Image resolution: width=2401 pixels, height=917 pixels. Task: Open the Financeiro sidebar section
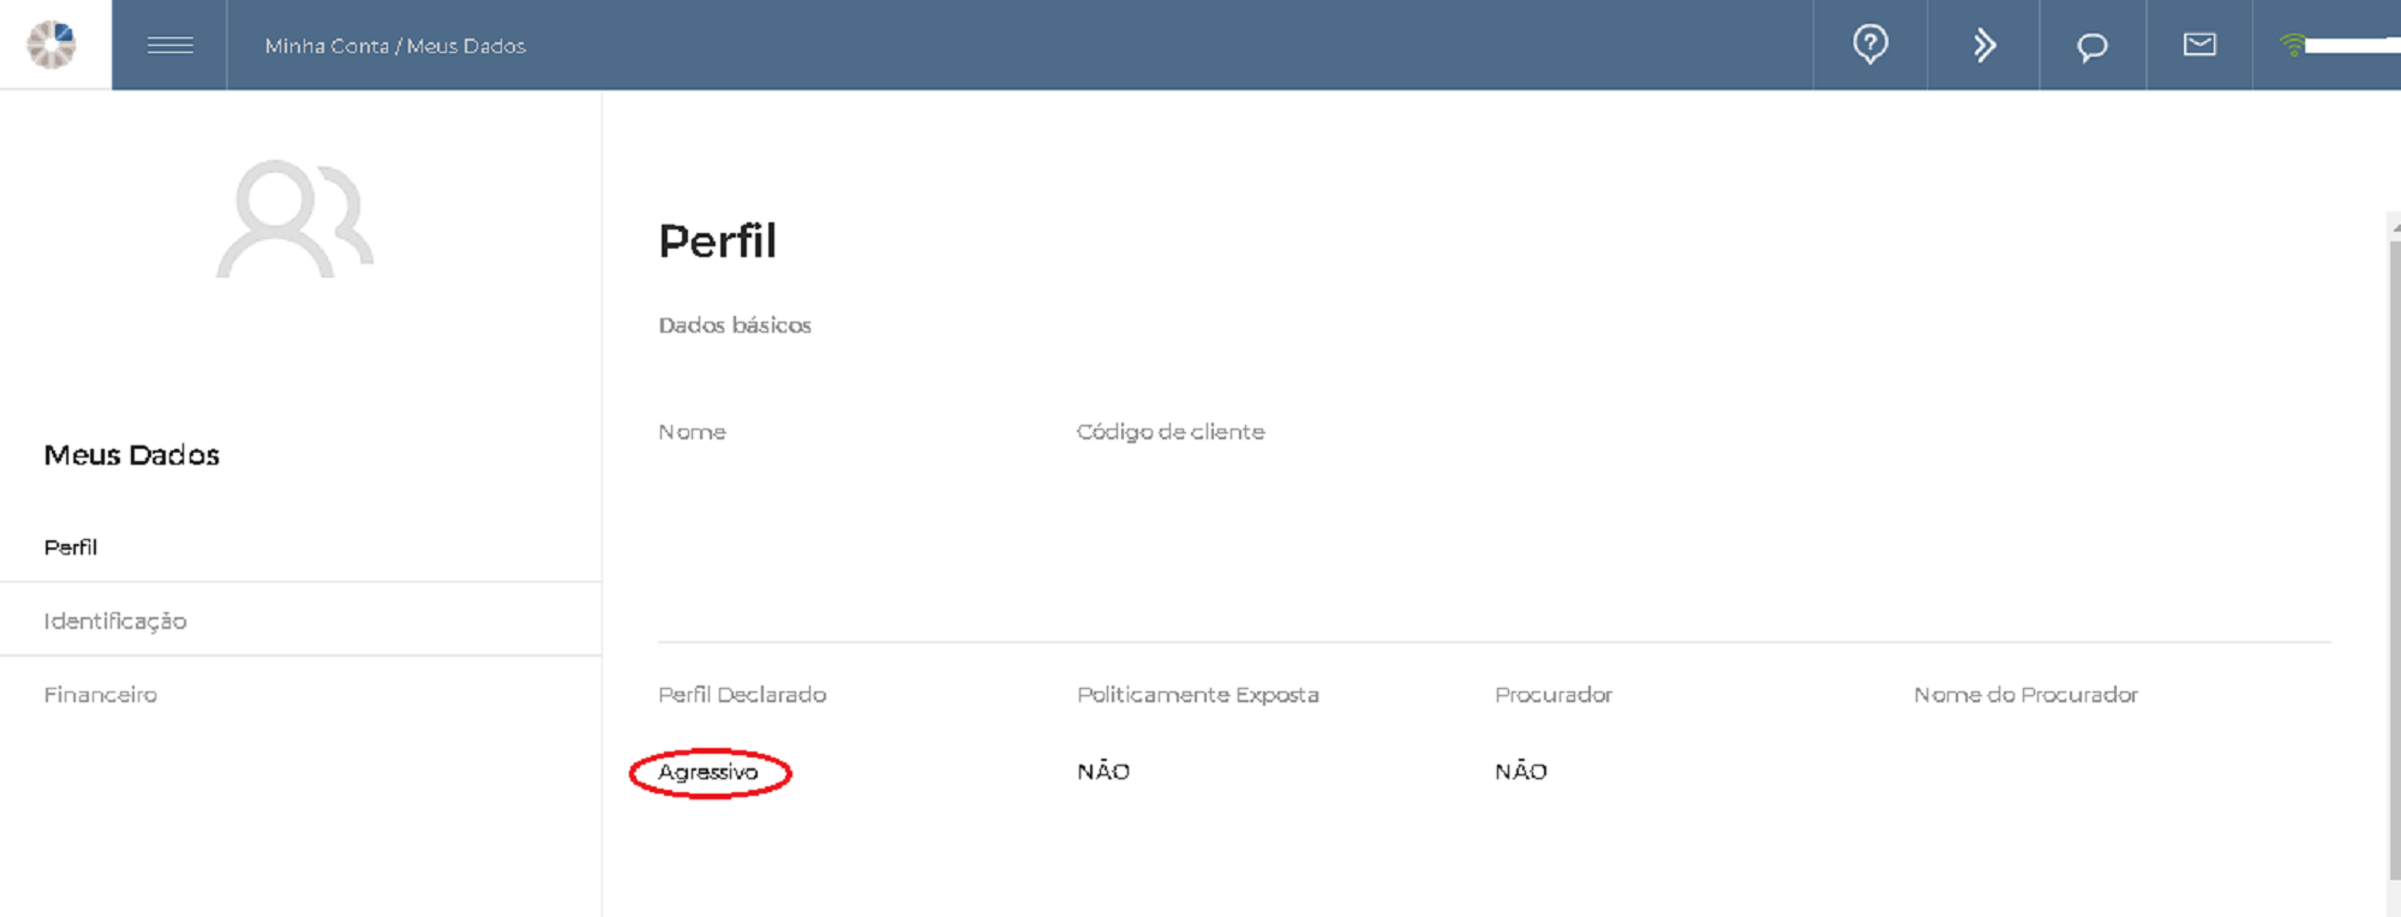[x=101, y=694]
